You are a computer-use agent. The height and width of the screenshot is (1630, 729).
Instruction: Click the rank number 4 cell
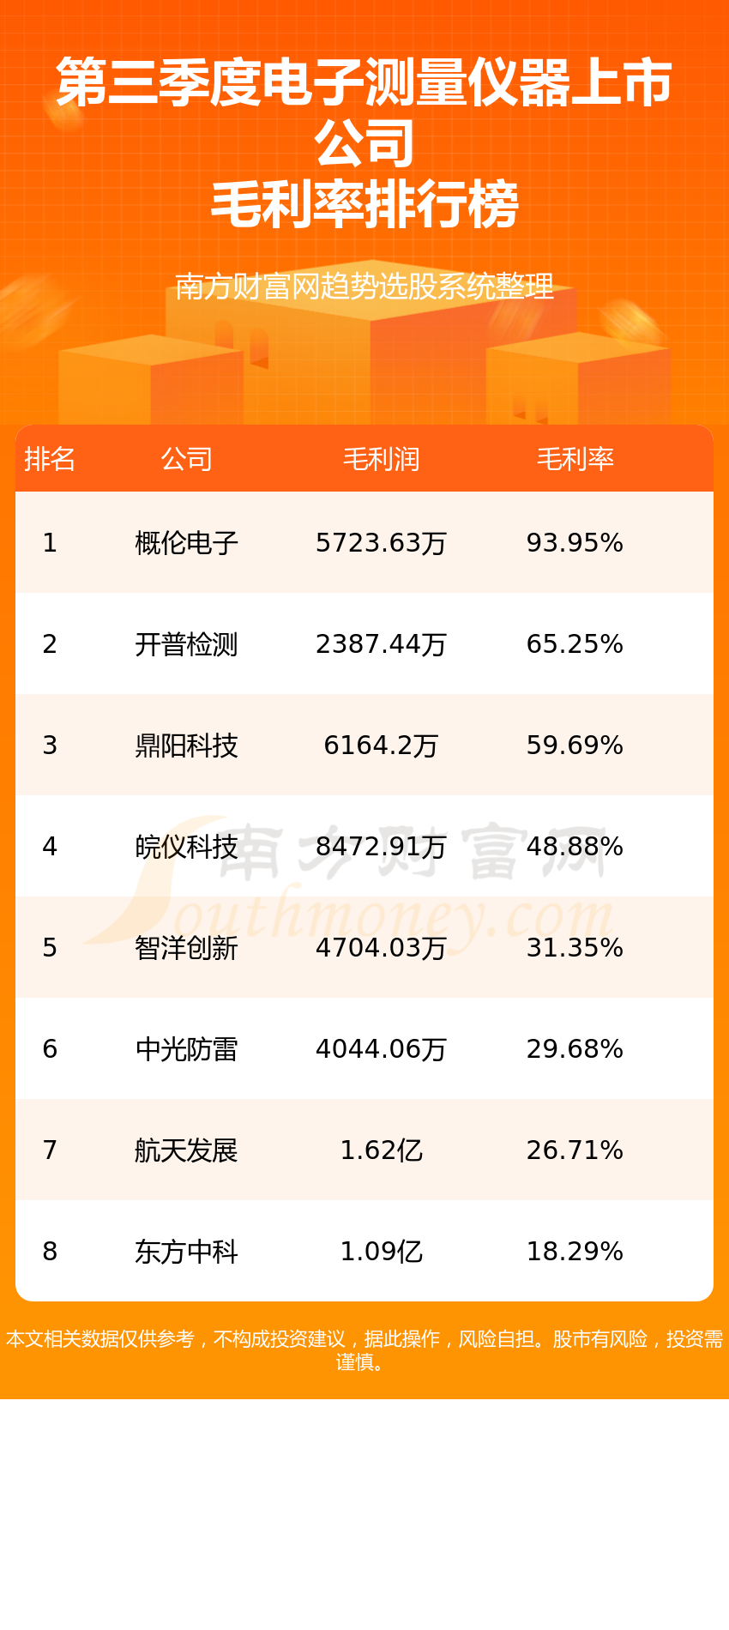tap(50, 847)
